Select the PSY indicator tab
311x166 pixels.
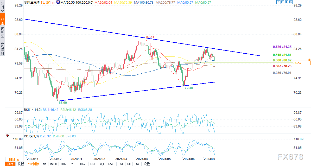(x=137, y=164)
